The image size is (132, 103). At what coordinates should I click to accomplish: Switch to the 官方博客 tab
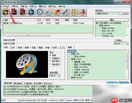pos(38,83)
